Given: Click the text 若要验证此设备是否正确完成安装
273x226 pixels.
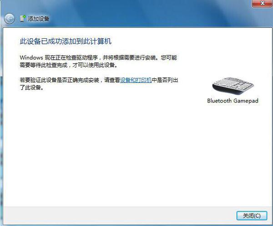Looking at the screenshot, I should coord(59,80).
